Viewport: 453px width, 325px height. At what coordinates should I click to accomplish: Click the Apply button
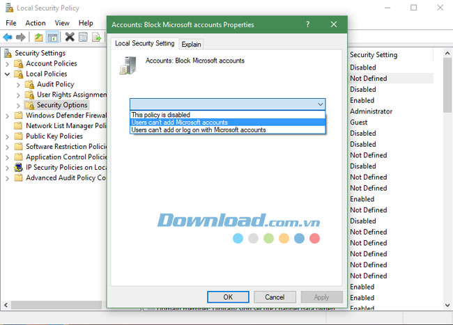[x=321, y=297]
